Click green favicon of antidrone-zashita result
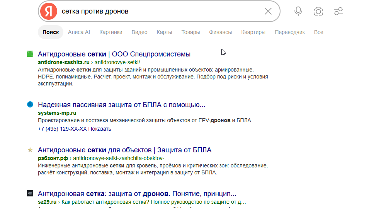 (30, 54)
